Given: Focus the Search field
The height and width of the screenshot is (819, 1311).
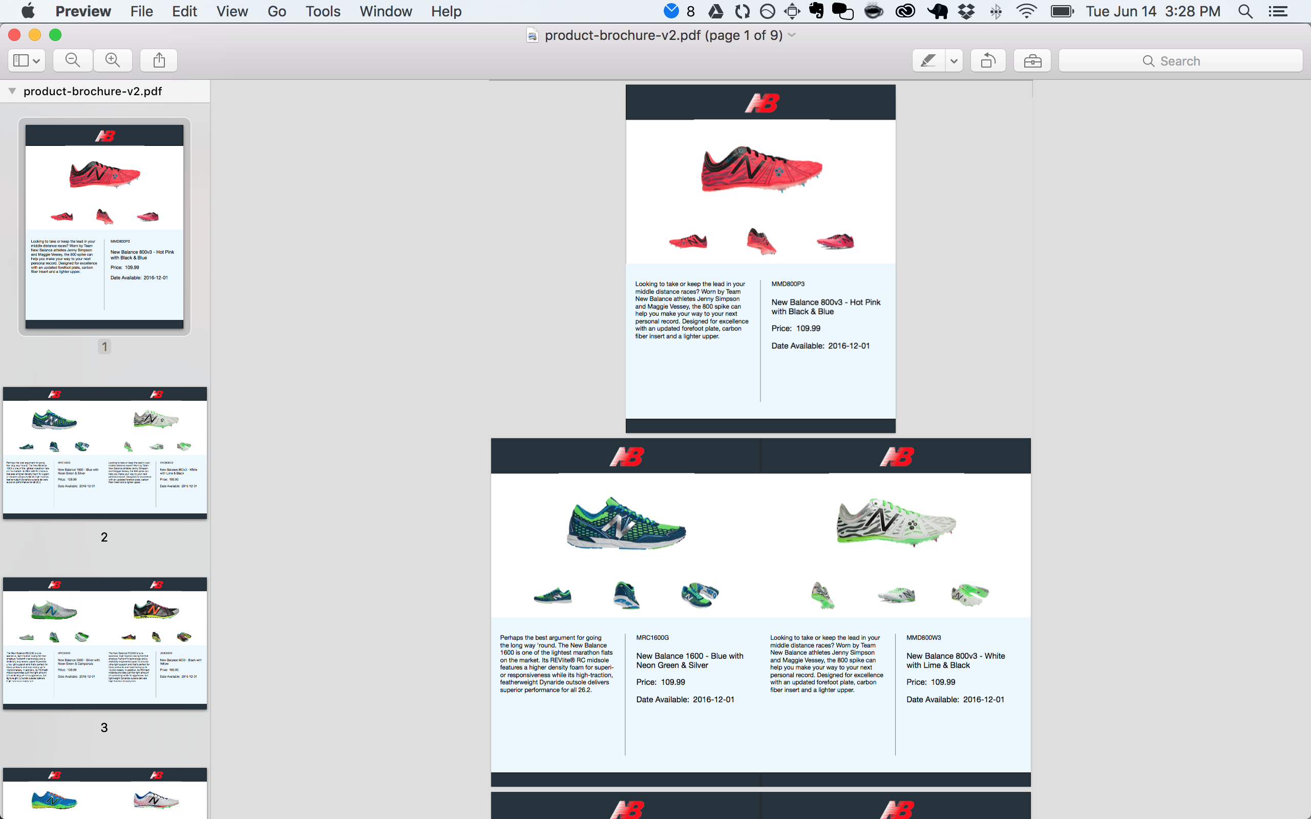Looking at the screenshot, I should (1180, 61).
